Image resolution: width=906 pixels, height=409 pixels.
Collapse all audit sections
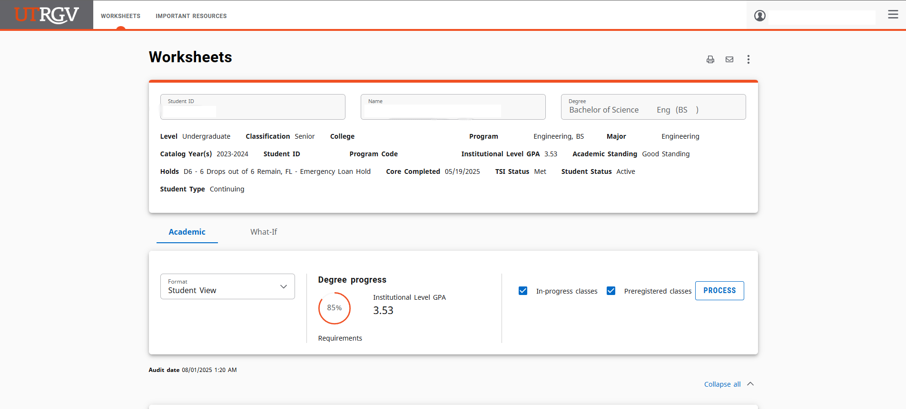point(722,384)
